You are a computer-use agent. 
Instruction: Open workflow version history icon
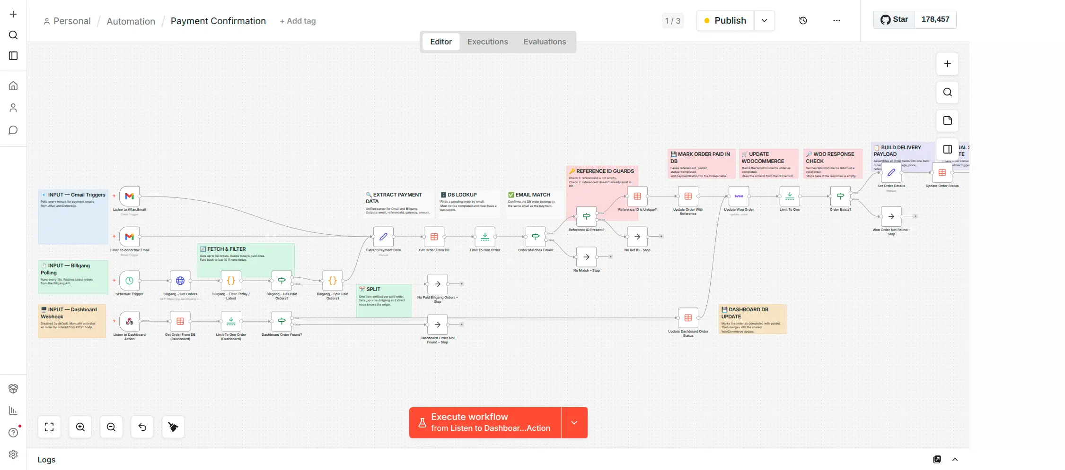(803, 21)
